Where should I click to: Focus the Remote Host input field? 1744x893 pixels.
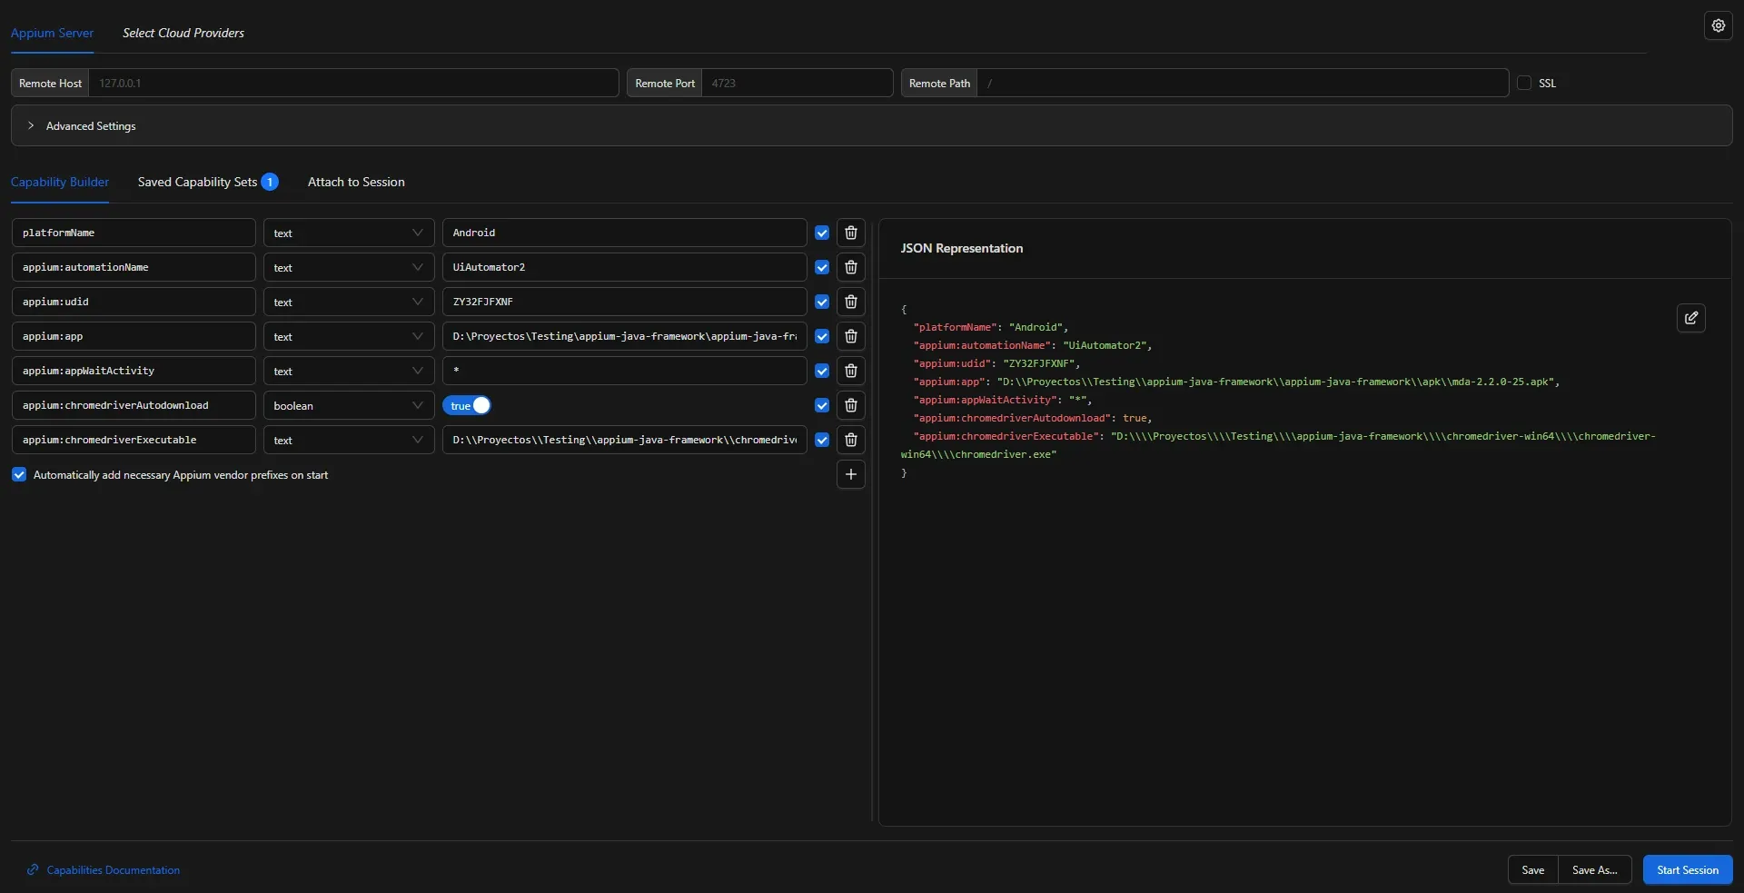pyautogui.click(x=353, y=83)
